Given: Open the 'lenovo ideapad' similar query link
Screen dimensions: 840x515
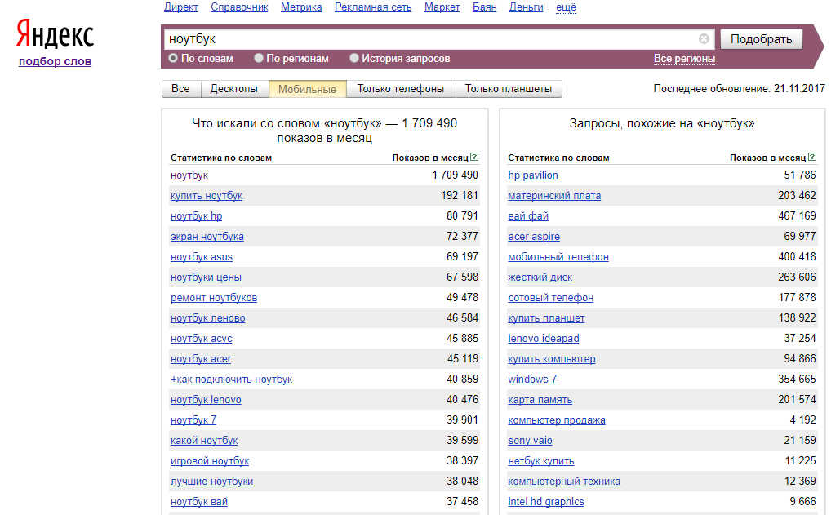Looking at the screenshot, I should 544,339.
